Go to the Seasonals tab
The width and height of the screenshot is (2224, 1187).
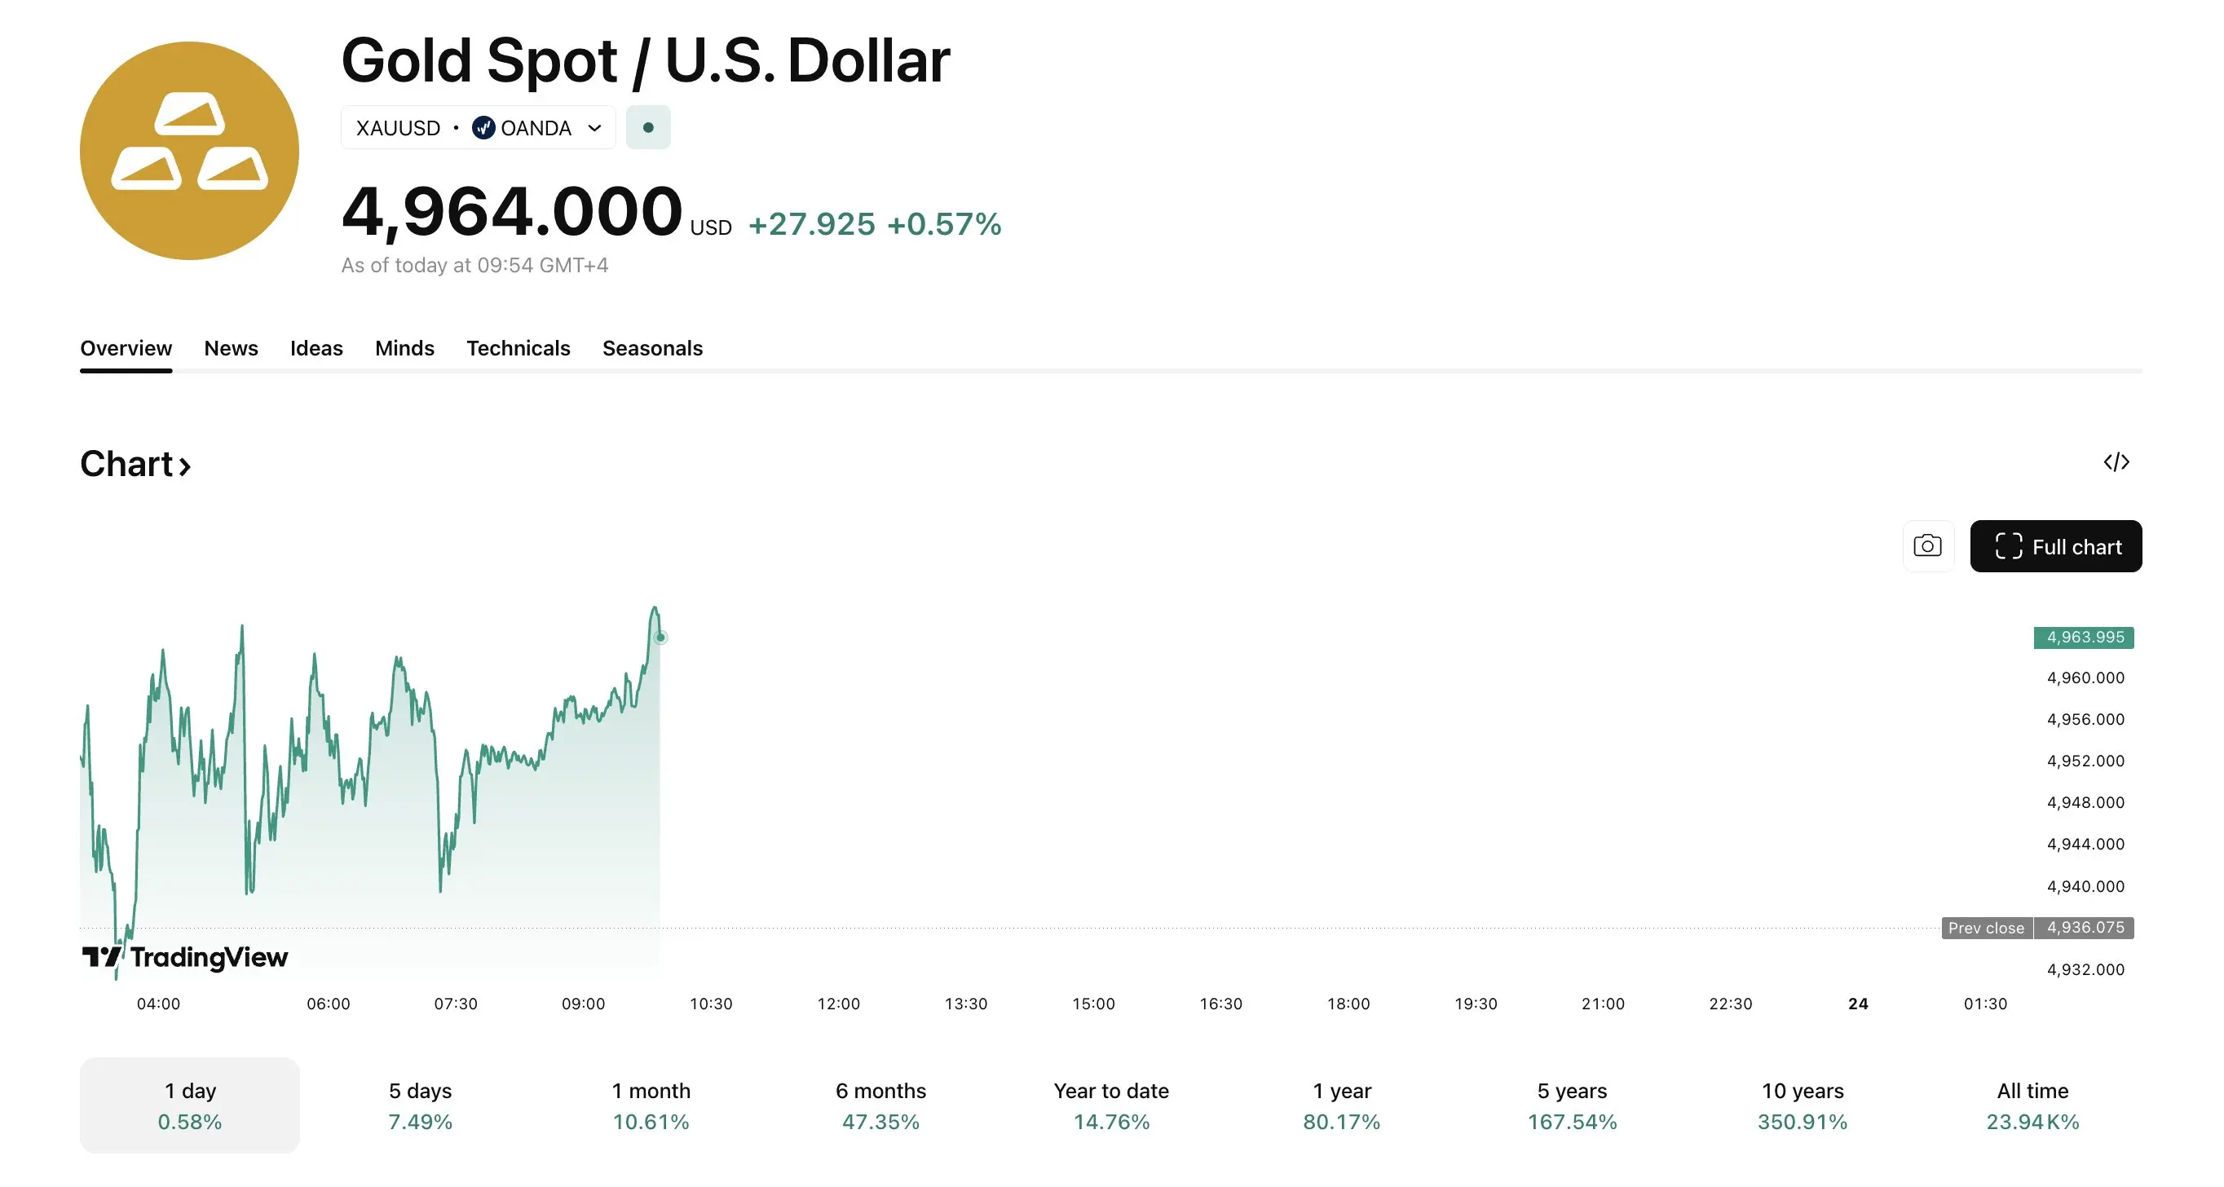[x=652, y=348]
